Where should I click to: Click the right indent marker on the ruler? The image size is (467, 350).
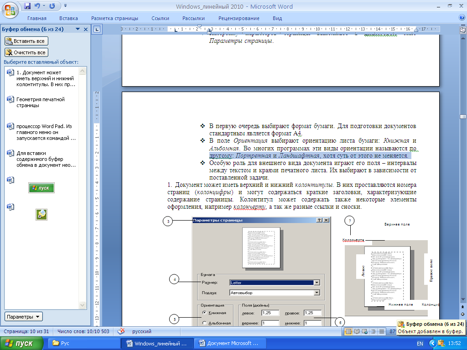tap(416, 30)
